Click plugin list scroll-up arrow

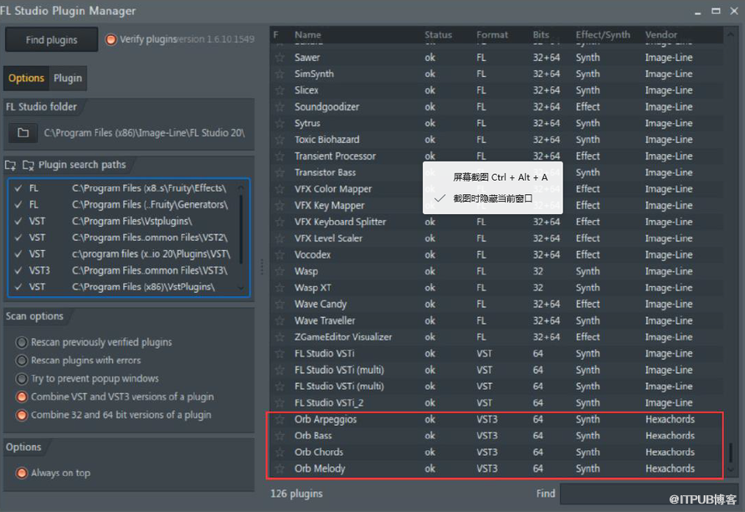(x=730, y=34)
